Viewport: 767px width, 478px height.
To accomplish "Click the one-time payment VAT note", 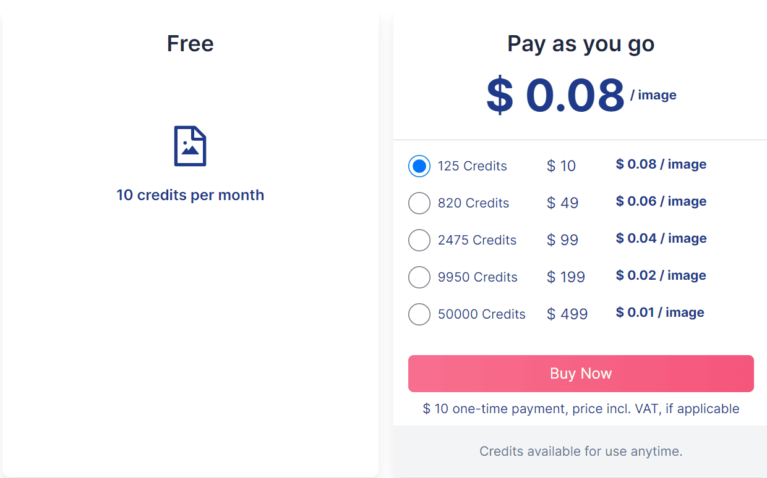I will pyautogui.click(x=580, y=408).
